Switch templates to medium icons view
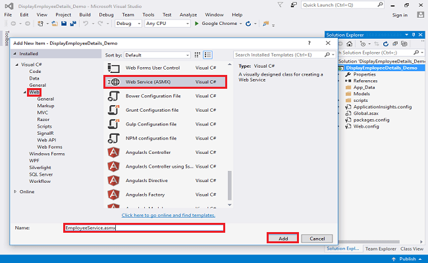Image resolution: width=428 pixels, height=263 pixels. (198, 55)
